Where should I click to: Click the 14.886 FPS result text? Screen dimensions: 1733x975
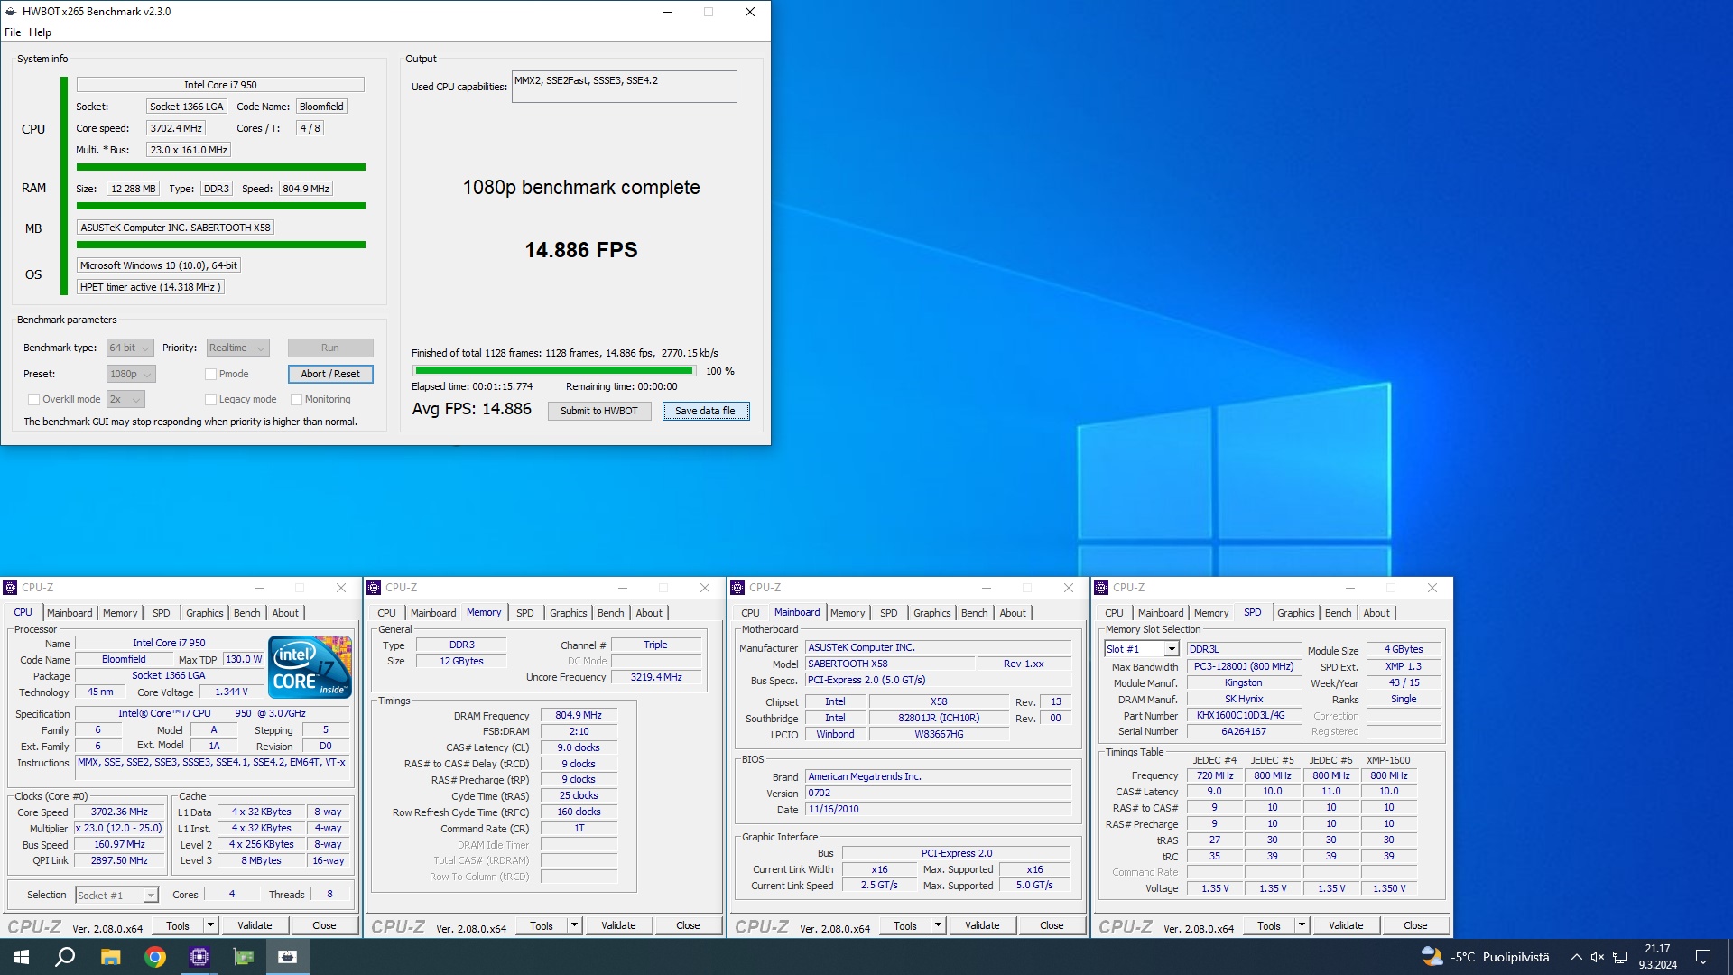(x=581, y=250)
